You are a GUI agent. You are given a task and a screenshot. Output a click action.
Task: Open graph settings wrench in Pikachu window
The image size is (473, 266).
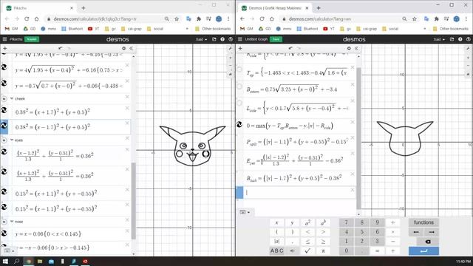tap(230, 48)
